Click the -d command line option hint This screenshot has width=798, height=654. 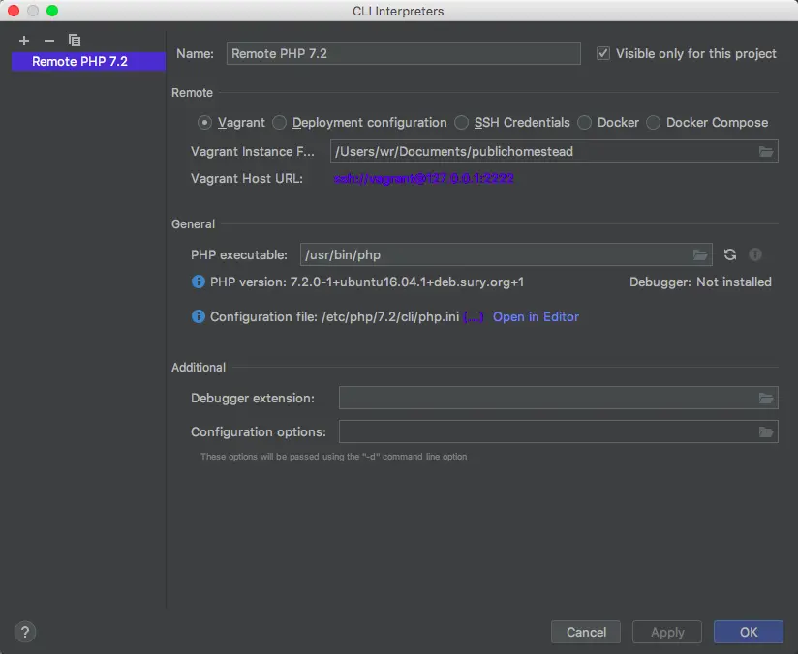(333, 457)
